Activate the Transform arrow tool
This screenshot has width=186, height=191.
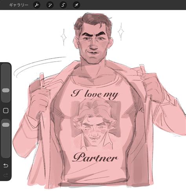click(x=77, y=5)
